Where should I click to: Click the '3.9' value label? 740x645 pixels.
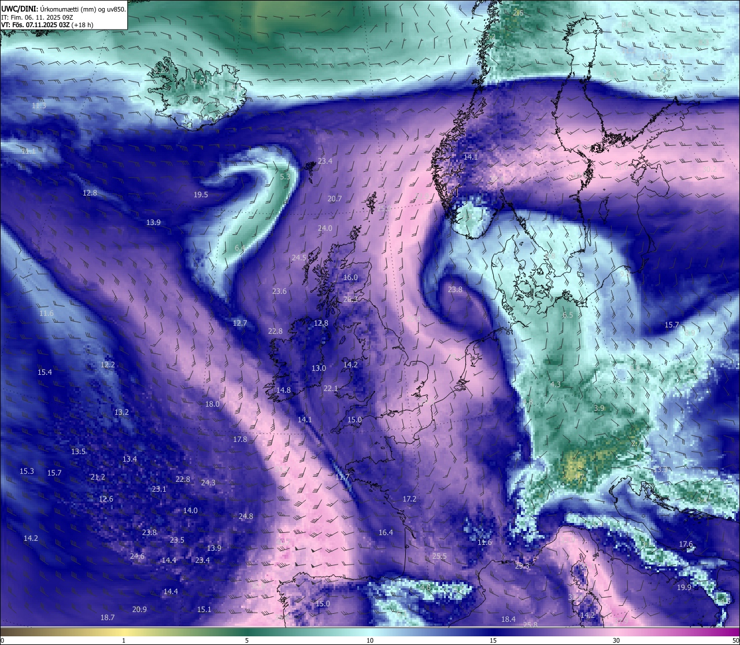pos(599,408)
